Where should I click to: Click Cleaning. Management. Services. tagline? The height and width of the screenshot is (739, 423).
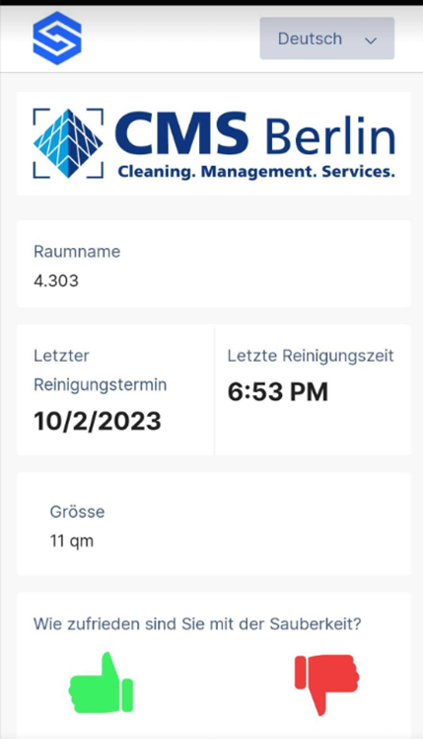[256, 172]
